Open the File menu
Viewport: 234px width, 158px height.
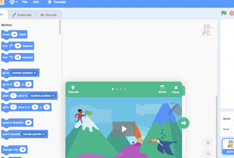(25, 2)
